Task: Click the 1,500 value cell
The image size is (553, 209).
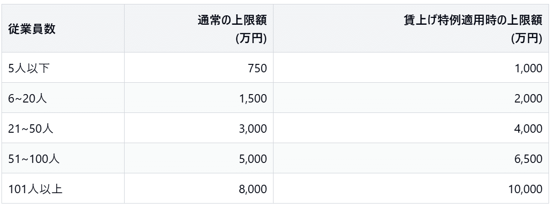Action: pos(252,98)
